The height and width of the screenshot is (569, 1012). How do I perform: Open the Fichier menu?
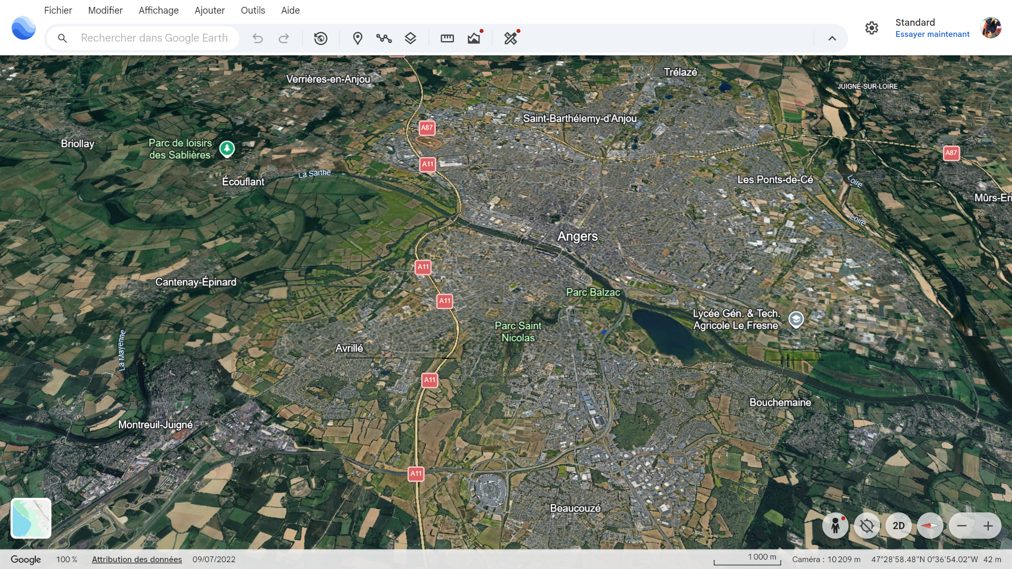tap(58, 11)
